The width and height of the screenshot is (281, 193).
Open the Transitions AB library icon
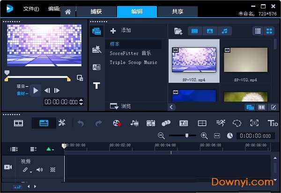(x=96, y=67)
